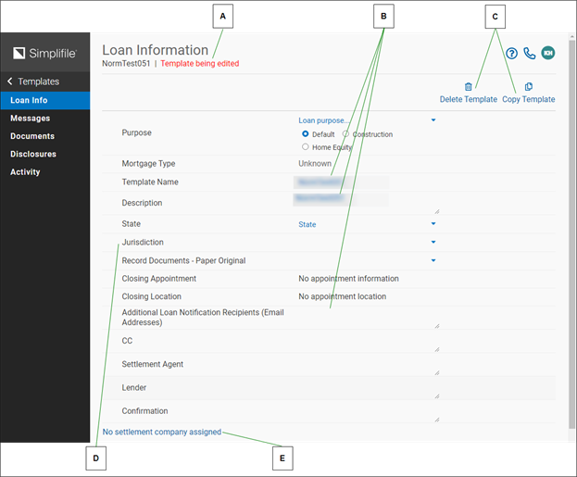Select the Home Equity radio button

pyautogui.click(x=305, y=147)
